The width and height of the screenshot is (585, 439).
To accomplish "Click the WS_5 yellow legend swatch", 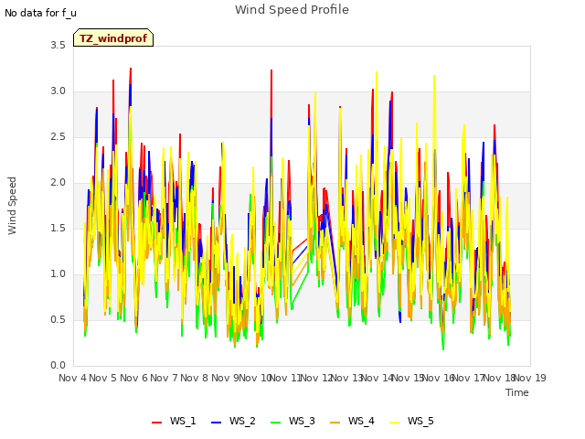I will tap(394, 423).
